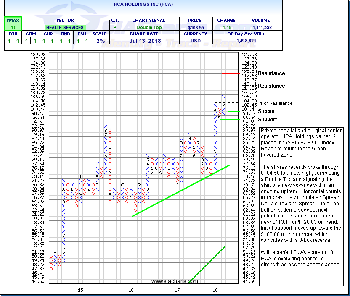Click the green SMAX score 10 box

pos(13,27)
